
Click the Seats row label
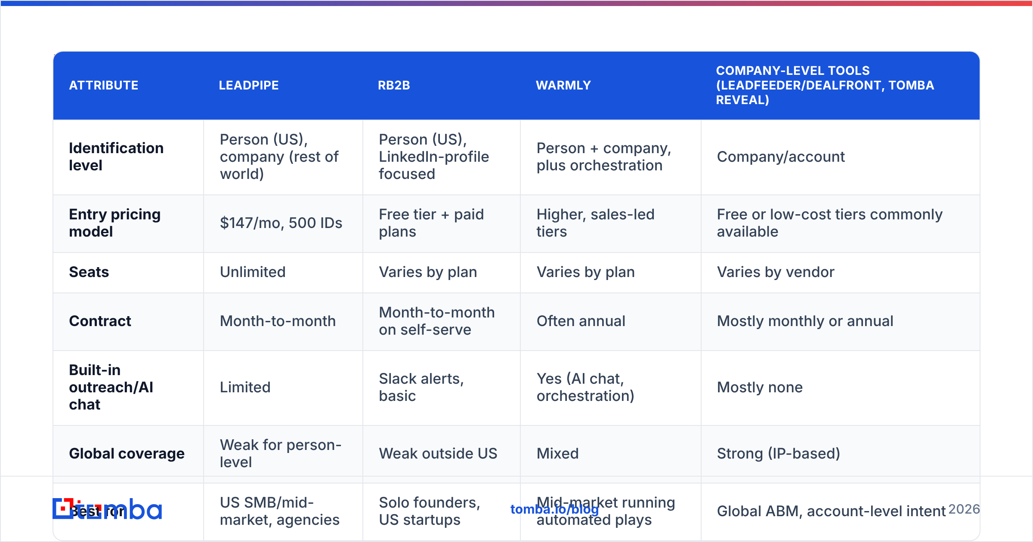(89, 272)
